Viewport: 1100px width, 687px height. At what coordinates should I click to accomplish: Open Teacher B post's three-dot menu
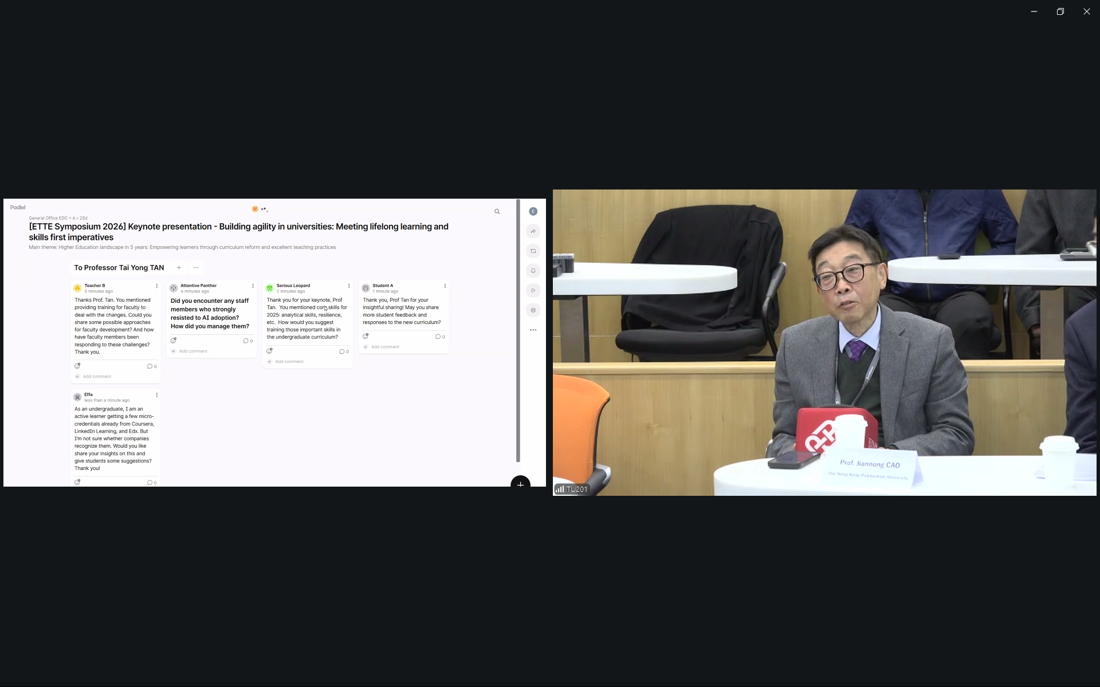[x=156, y=286]
